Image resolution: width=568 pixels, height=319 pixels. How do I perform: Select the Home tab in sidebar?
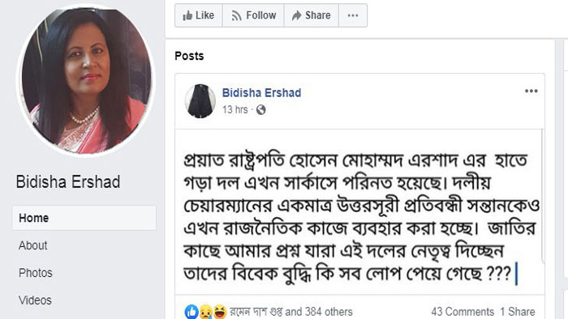click(x=84, y=218)
